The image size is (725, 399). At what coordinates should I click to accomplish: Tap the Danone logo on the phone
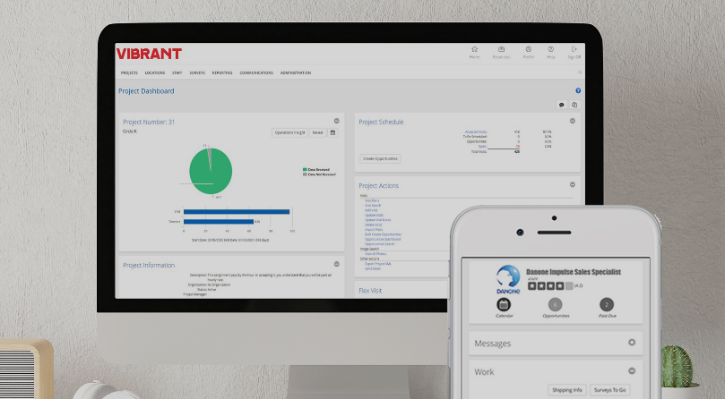(508, 279)
